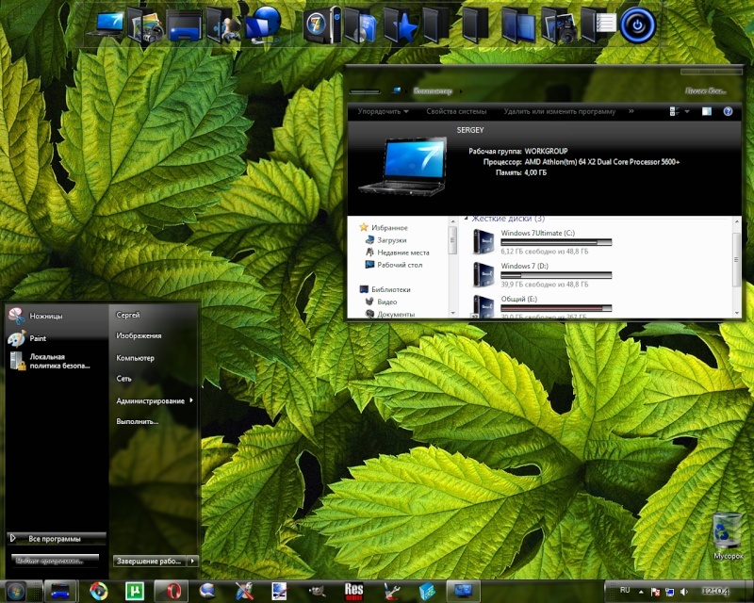Open the pictures folder with camcorder in dock
The width and height of the screenshot is (754, 603).
click(144, 26)
